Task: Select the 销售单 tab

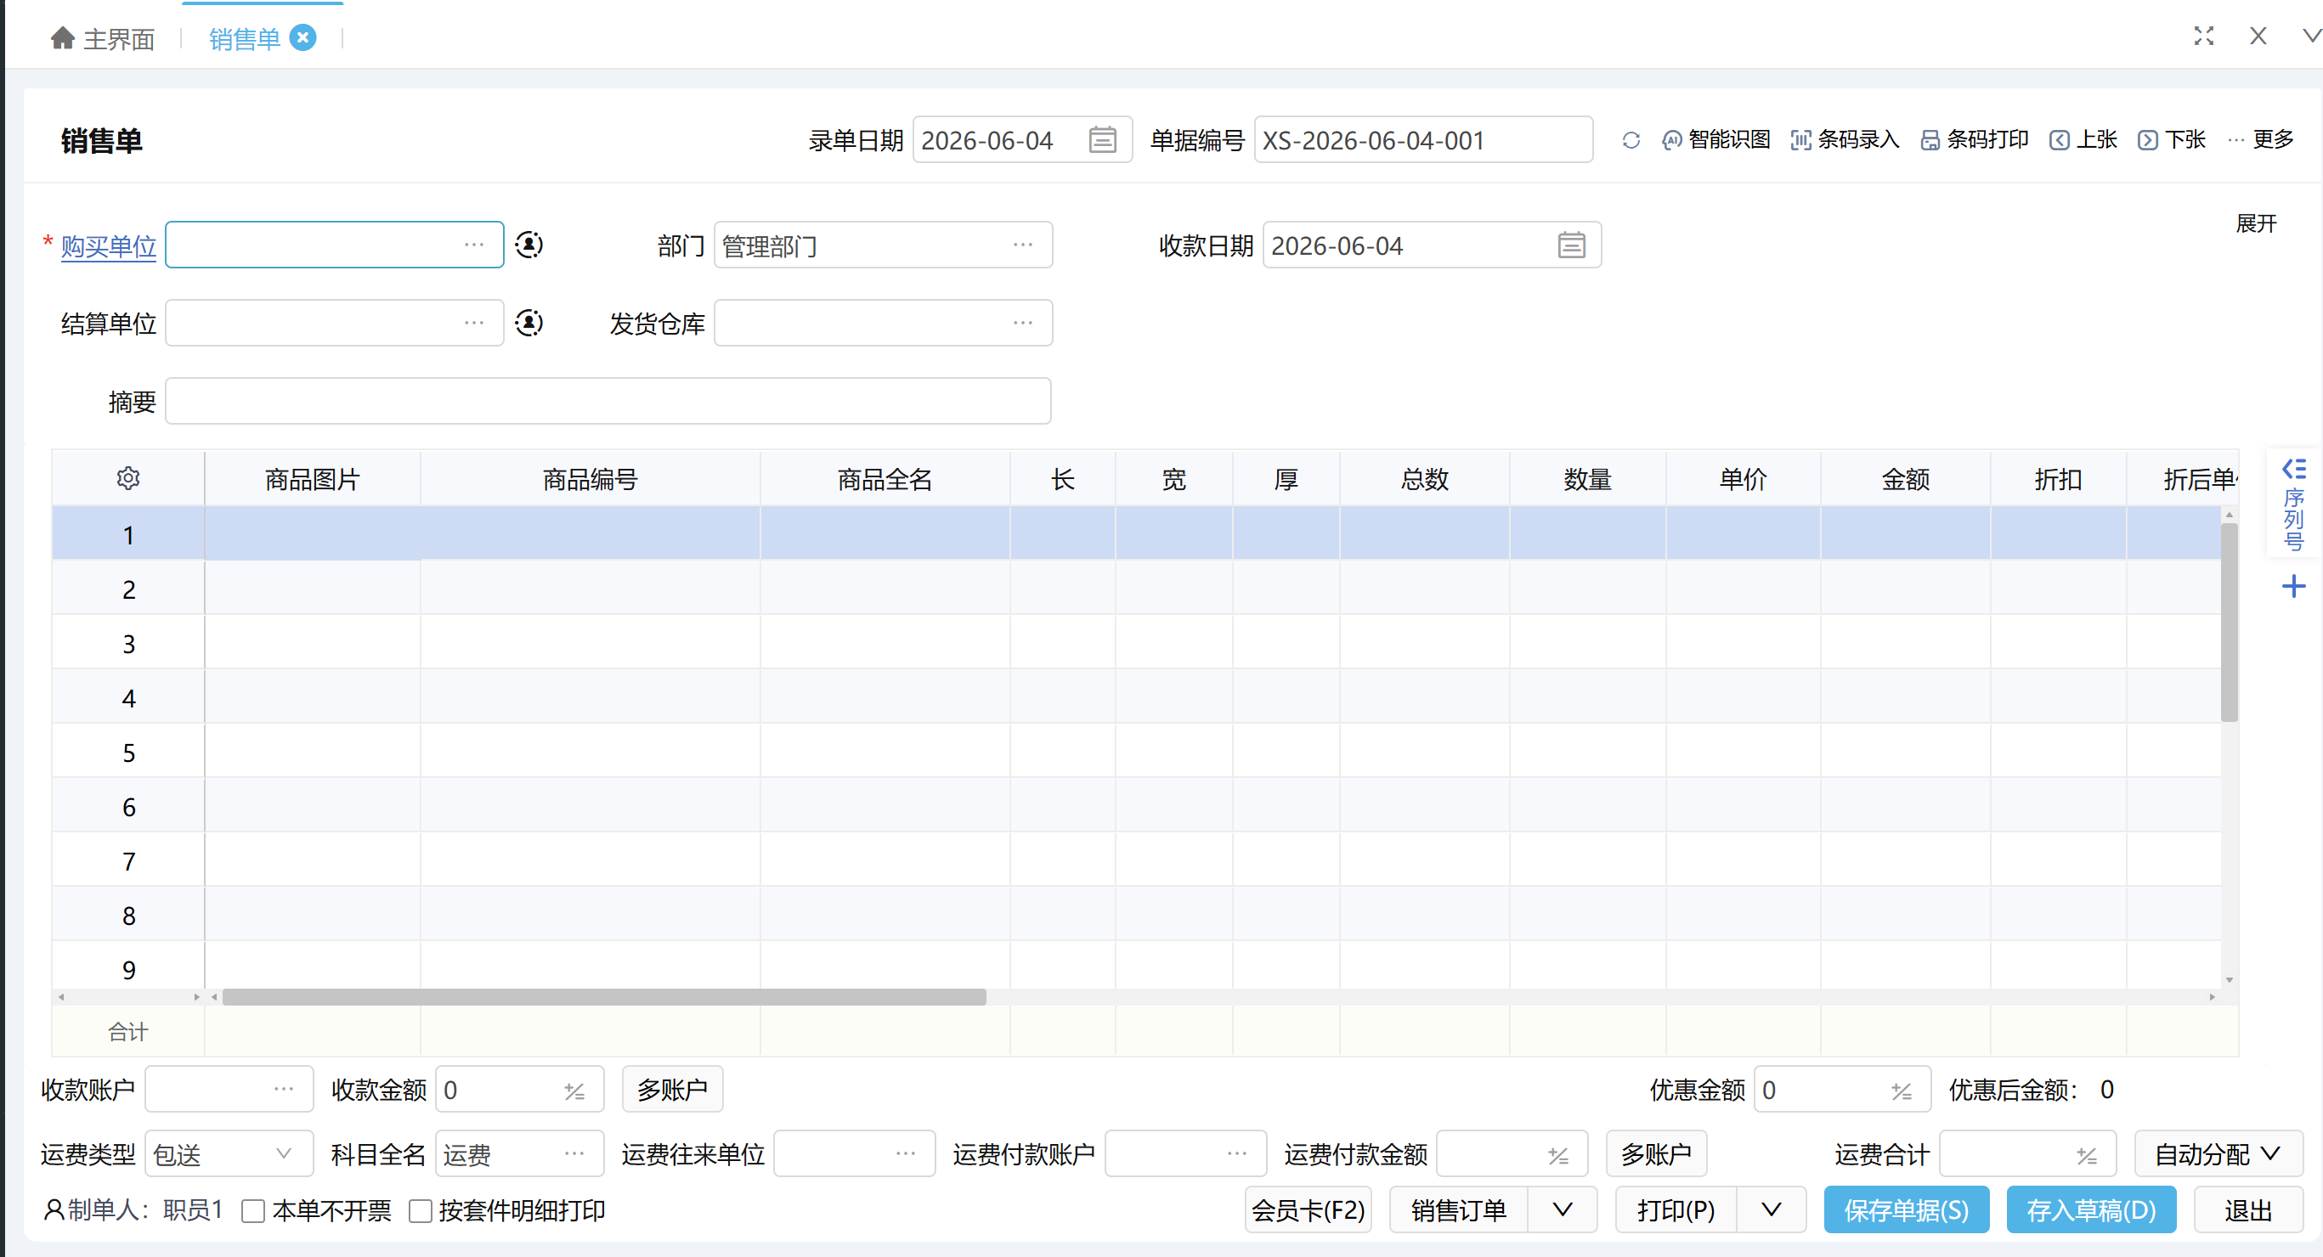Action: (245, 39)
